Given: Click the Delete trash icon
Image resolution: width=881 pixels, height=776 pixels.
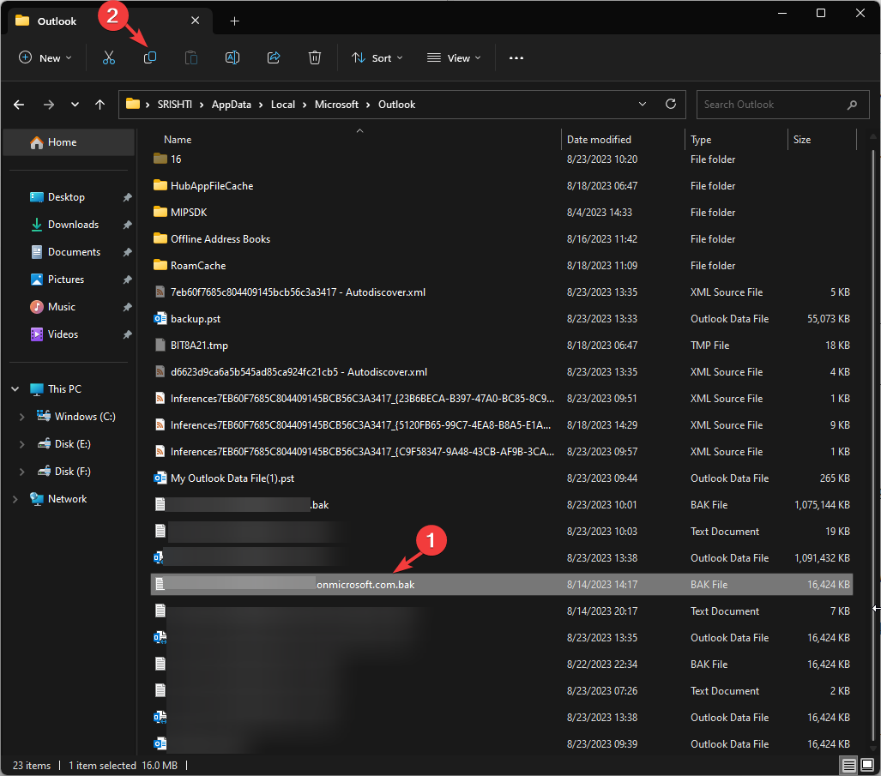Looking at the screenshot, I should tap(315, 57).
